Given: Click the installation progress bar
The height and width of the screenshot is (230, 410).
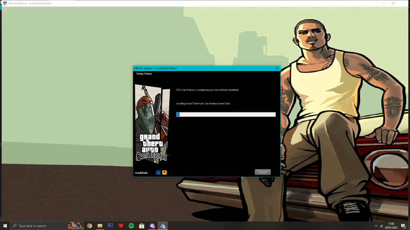Looking at the screenshot, I should point(226,115).
